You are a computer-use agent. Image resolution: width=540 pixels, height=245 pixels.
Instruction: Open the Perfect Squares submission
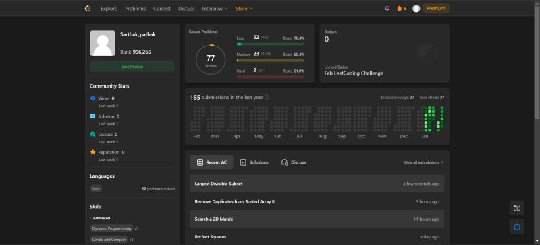coord(317,237)
